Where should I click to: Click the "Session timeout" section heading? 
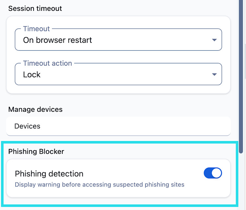[35, 8]
